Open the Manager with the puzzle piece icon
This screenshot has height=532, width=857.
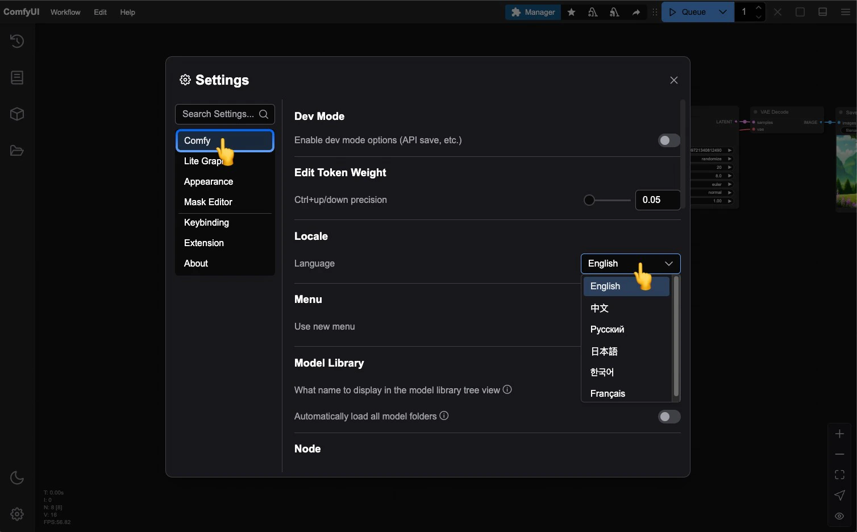tap(532, 11)
